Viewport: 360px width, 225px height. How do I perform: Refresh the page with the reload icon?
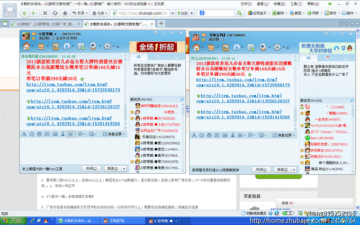55,13
